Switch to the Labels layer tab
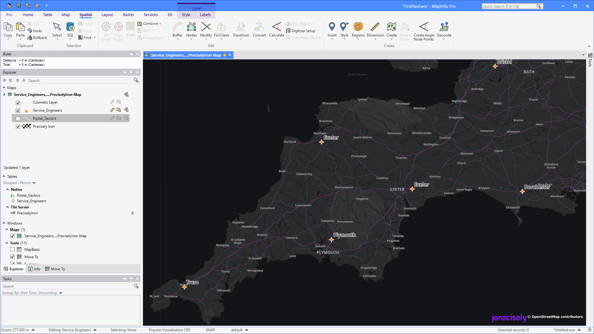This screenshot has height=334, width=594. coord(205,15)
